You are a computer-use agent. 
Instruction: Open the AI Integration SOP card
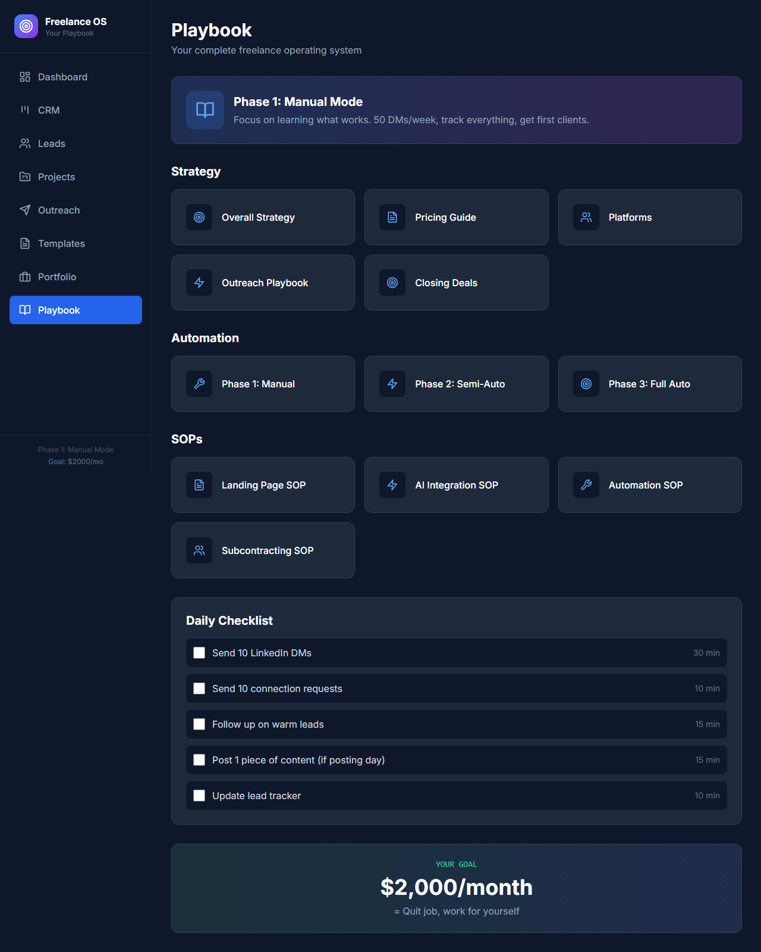457,485
